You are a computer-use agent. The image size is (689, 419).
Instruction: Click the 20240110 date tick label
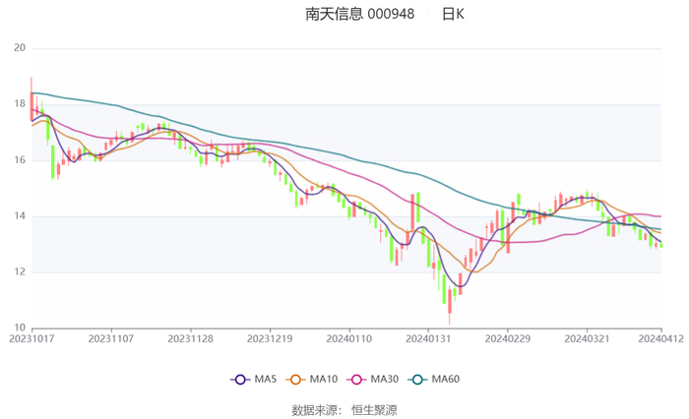coord(348,338)
